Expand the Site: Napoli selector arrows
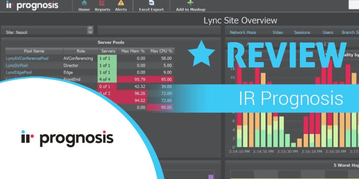359x179 pixels. (90, 30)
